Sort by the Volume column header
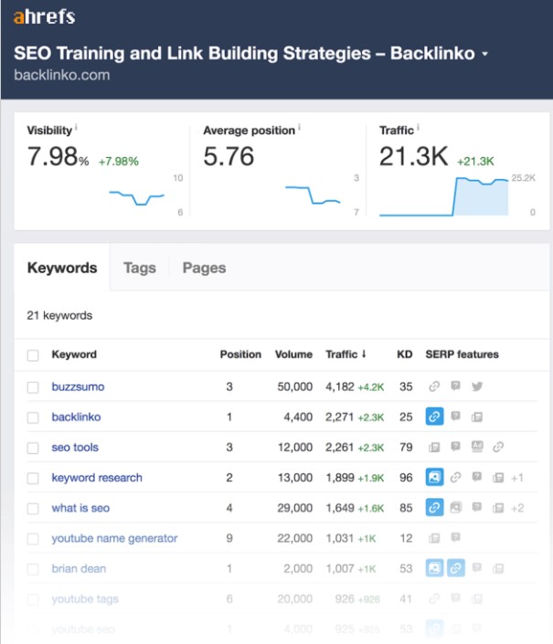This screenshot has height=644, width=553. (293, 354)
